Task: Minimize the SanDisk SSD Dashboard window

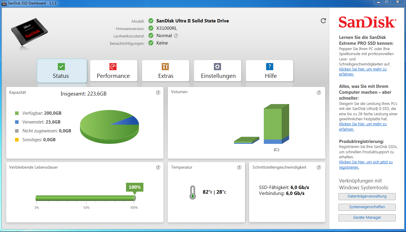Action: tap(379, 2)
